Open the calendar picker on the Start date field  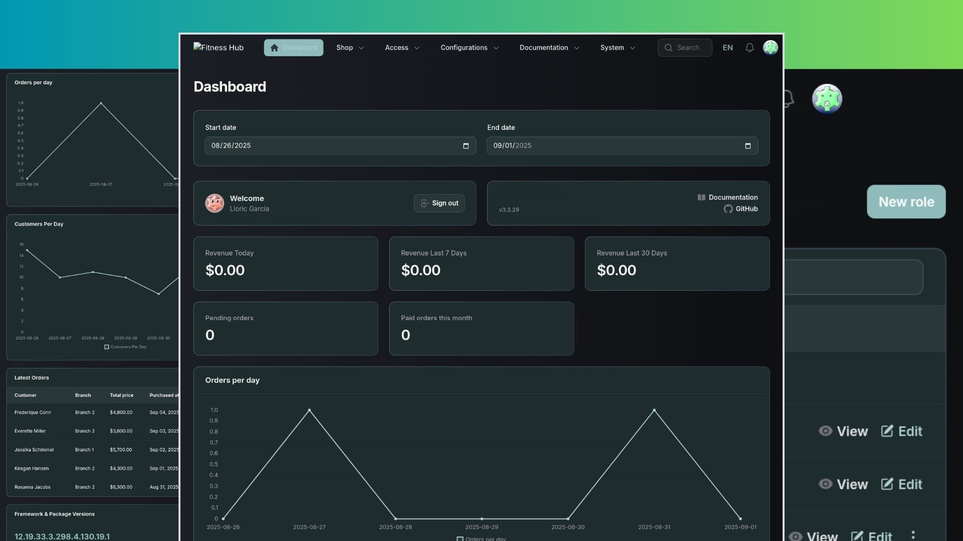(x=465, y=146)
